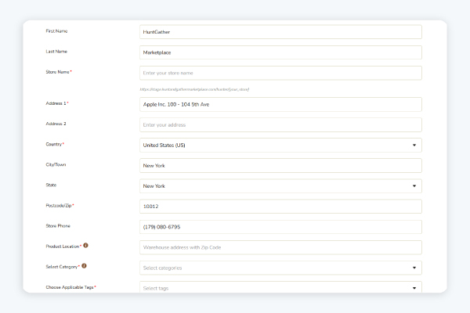The height and width of the screenshot is (313, 470).
Task: Click the Select Category info icon
Action: [84, 266]
